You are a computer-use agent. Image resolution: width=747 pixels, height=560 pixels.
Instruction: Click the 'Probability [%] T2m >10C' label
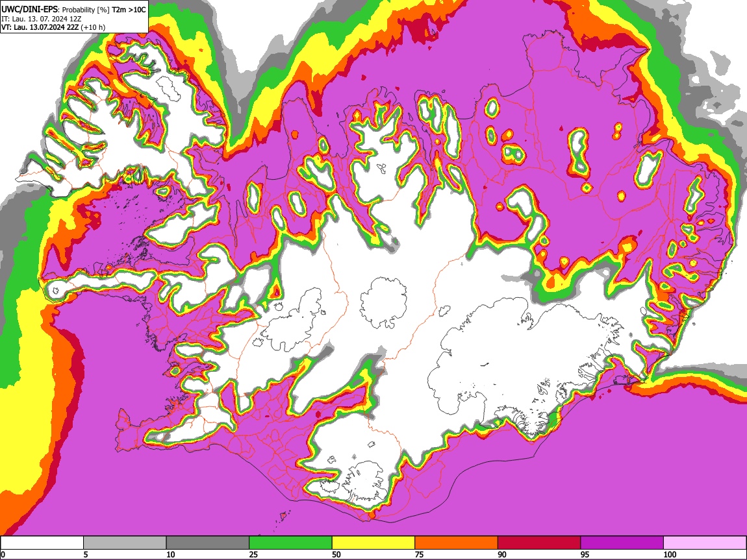(x=105, y=10)
